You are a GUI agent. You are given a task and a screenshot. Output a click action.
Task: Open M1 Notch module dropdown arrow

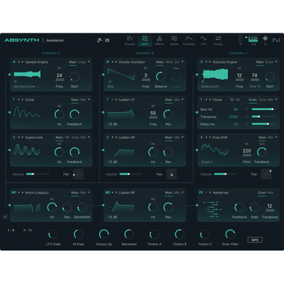click(x=89, y=193)
